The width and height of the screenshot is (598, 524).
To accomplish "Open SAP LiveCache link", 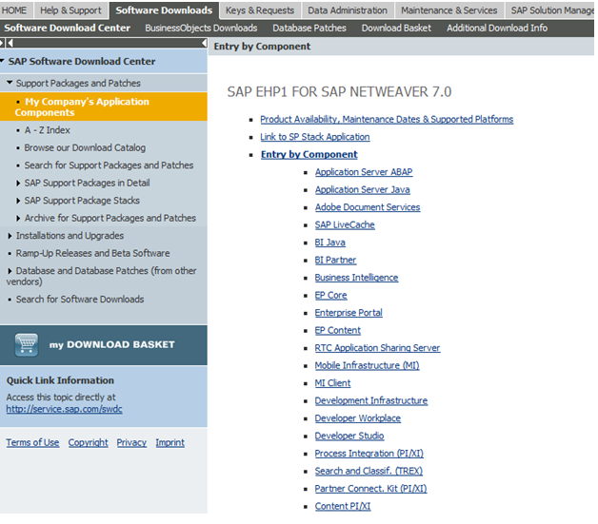I will pos(345,225).
